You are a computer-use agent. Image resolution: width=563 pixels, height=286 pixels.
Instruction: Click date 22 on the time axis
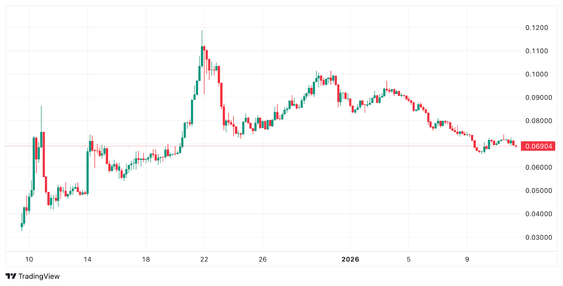(204, 260)
